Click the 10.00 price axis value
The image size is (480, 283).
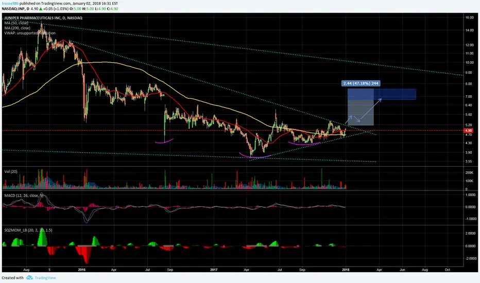point(469,62)
